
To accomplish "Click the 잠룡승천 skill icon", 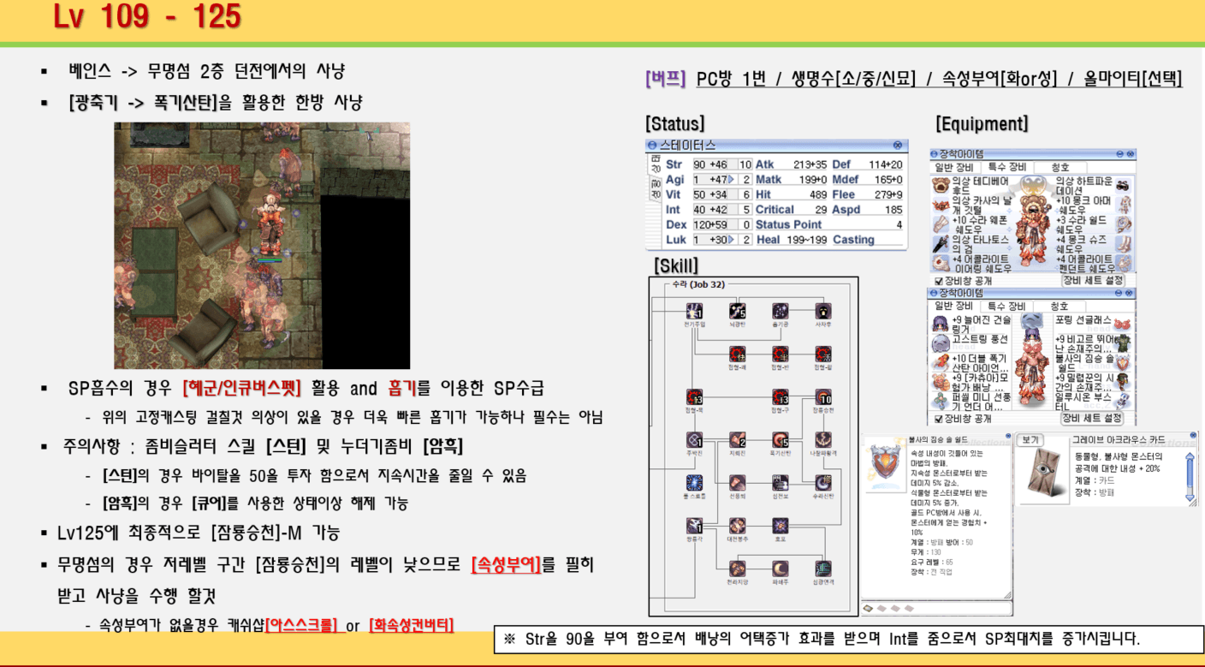I will point(822,397).
